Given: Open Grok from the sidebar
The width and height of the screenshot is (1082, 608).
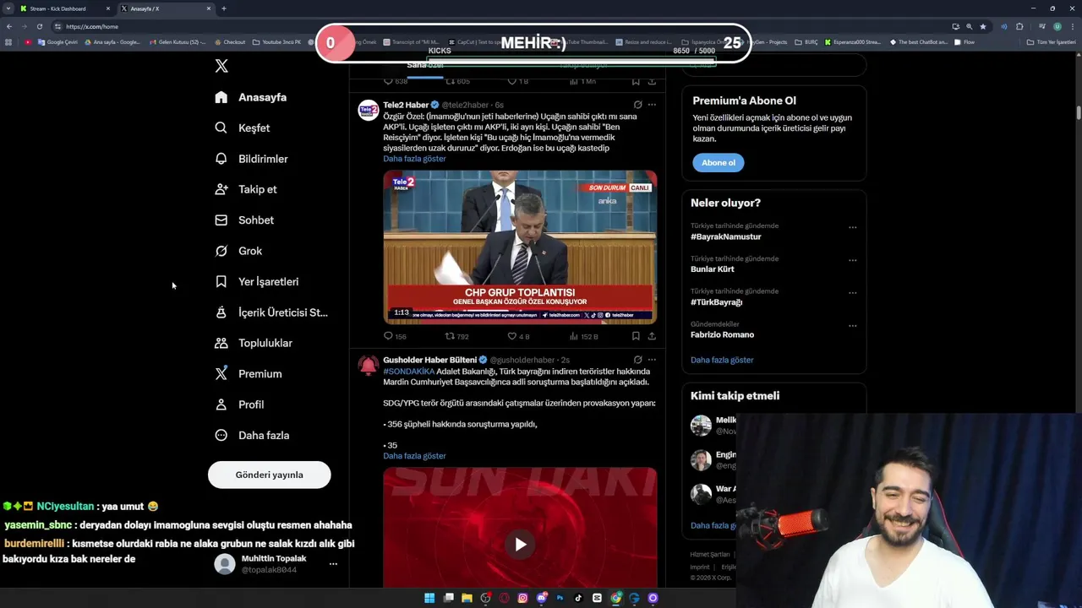Looking at the screenshot, I should click(238, 251).
